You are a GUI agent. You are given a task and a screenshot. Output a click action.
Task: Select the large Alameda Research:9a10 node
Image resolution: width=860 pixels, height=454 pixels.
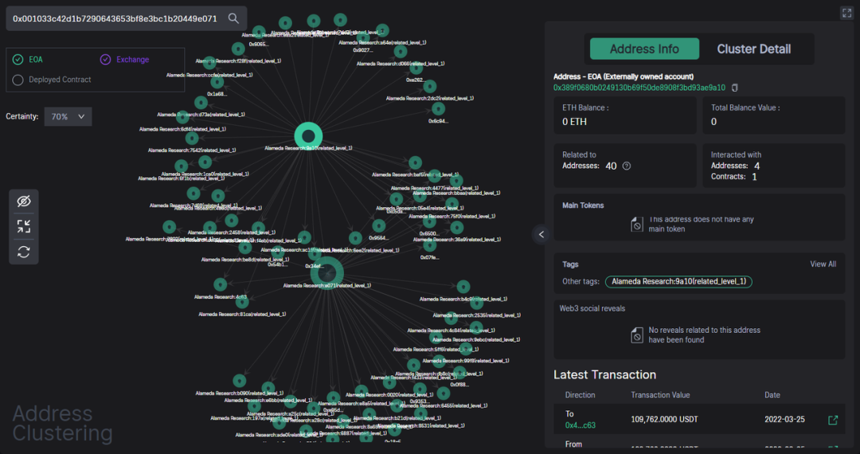coord(308,136)
